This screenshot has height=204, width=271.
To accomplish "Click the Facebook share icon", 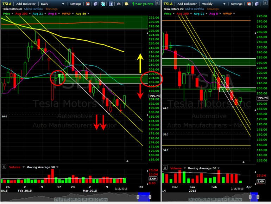I will (x=111, y=4).
